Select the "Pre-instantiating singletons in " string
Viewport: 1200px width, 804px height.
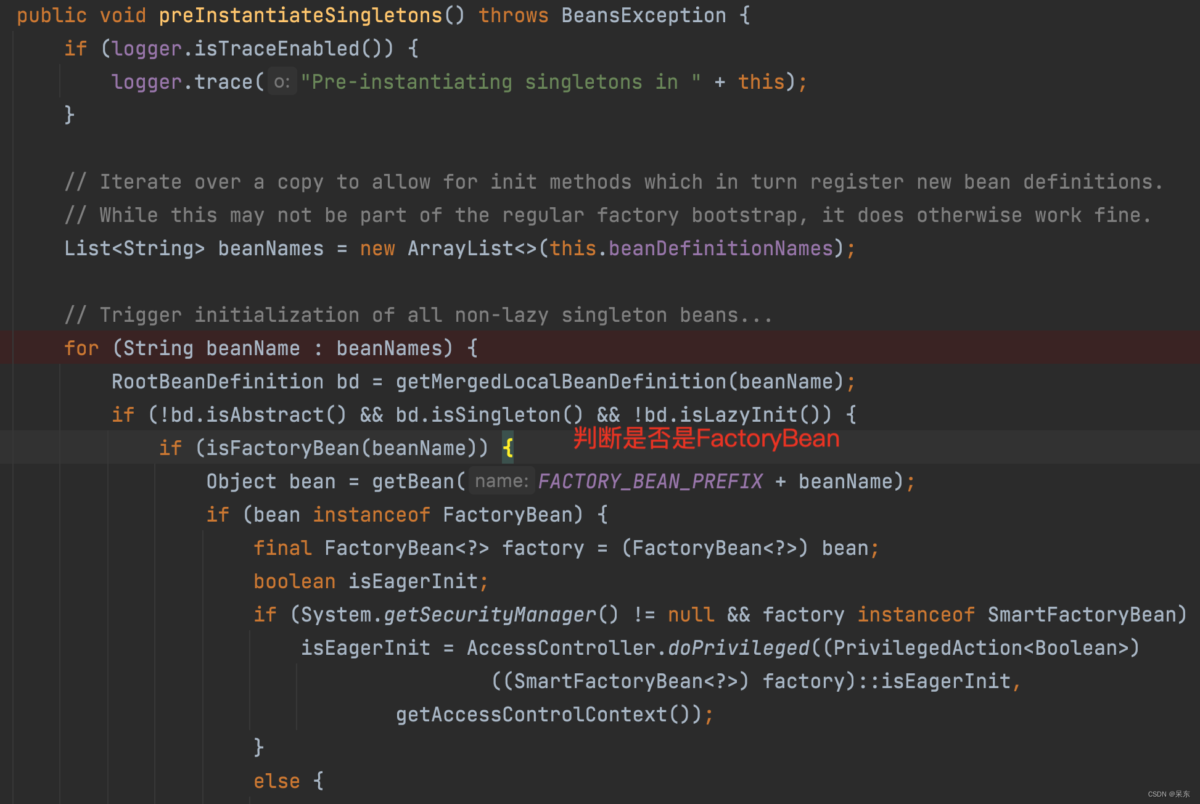point(501,82)
